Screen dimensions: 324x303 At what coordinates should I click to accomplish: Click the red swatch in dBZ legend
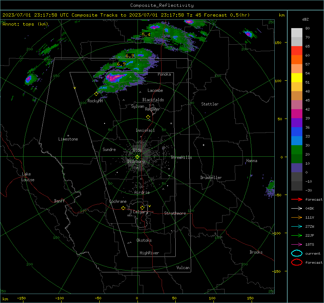pos(297,50)
